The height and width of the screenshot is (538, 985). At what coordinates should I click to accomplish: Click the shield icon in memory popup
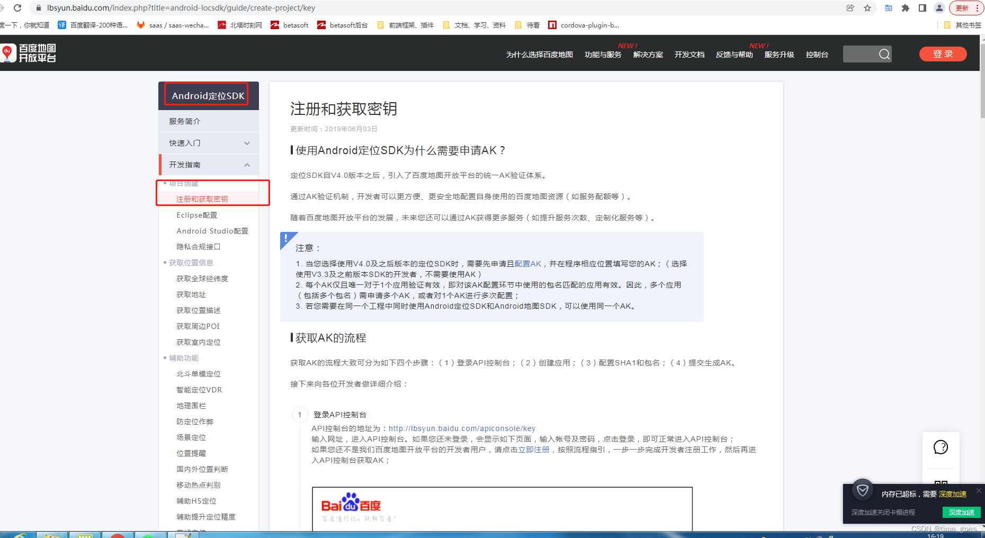tap(863, 490)
